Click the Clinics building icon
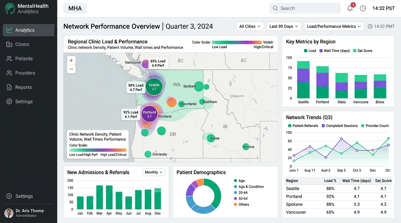The image size is (401, 223). [x=9, y=44]
